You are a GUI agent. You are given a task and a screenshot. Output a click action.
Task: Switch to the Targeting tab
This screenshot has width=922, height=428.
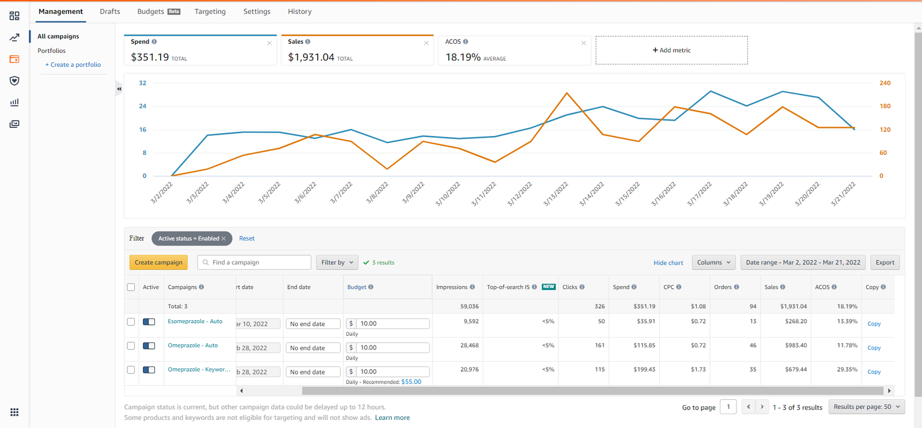[210, 12]
